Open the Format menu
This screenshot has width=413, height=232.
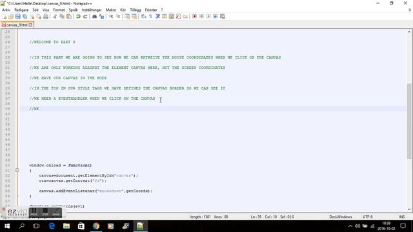pyautogui.click(x=59, y=10)
